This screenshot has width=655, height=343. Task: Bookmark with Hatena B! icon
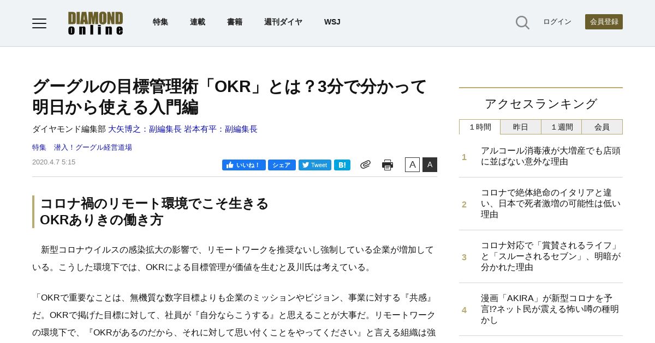coord(342,165)
